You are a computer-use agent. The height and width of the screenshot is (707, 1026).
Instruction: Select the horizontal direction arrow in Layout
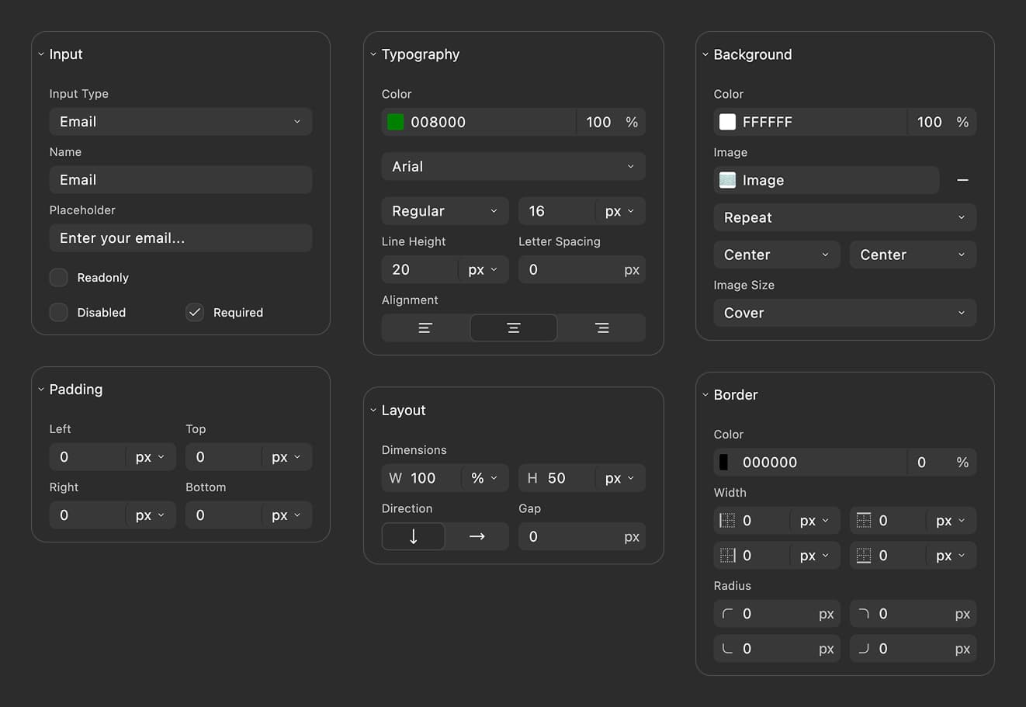tap(477, 535)
